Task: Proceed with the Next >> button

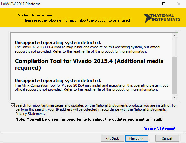Action: [x=136, y=138]
